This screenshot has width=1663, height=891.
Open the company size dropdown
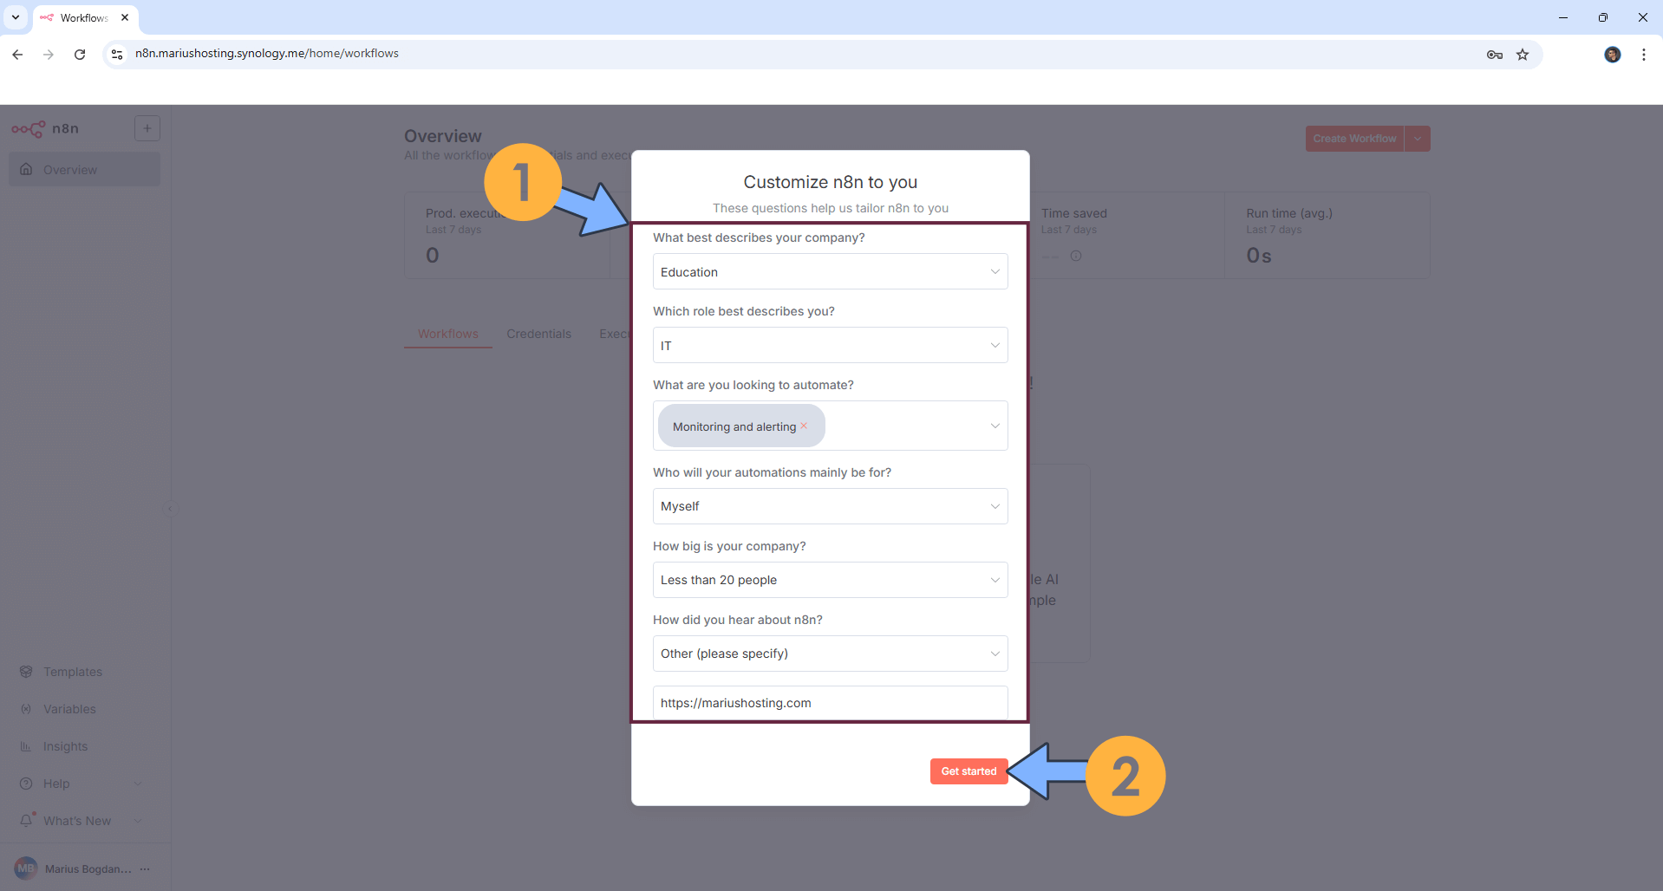[830, 580]
